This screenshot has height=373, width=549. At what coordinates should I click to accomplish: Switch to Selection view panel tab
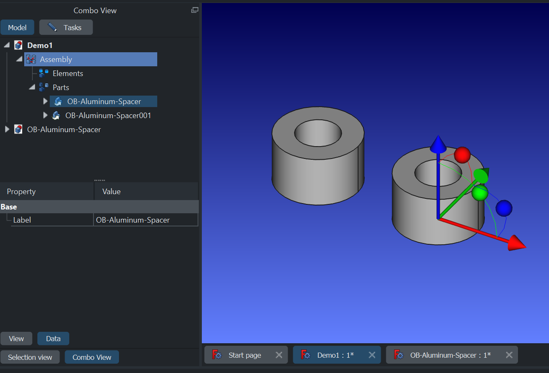coord(30,357)
